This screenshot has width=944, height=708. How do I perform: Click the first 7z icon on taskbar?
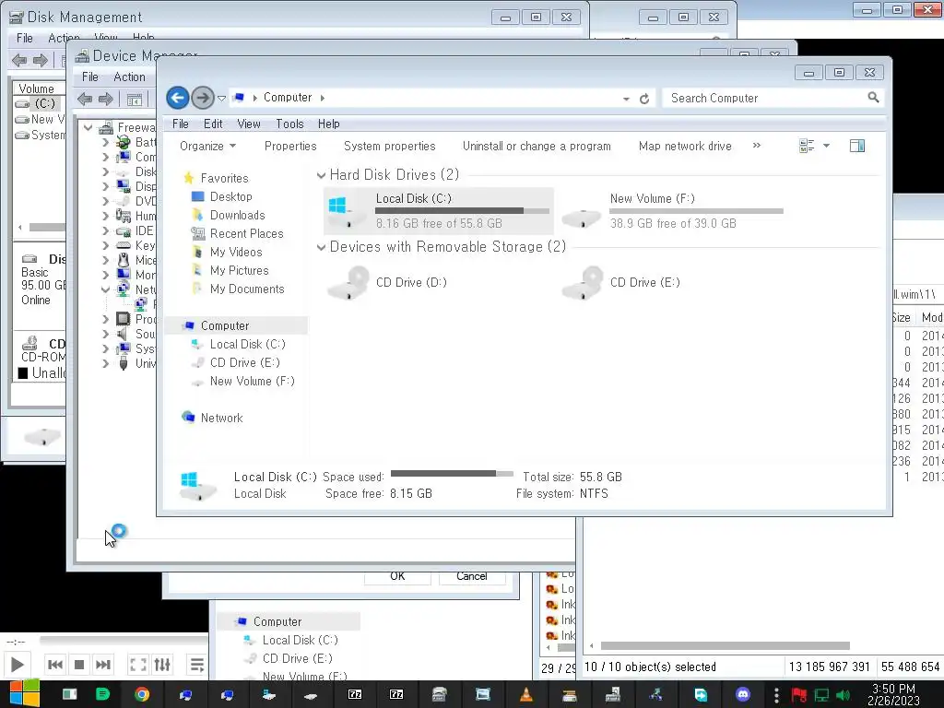click(355, 695)
